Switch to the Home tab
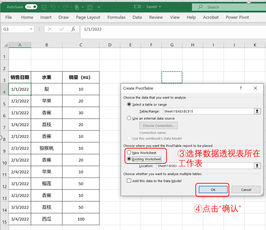This screenshot has height=230, width=266. point(27,17)
